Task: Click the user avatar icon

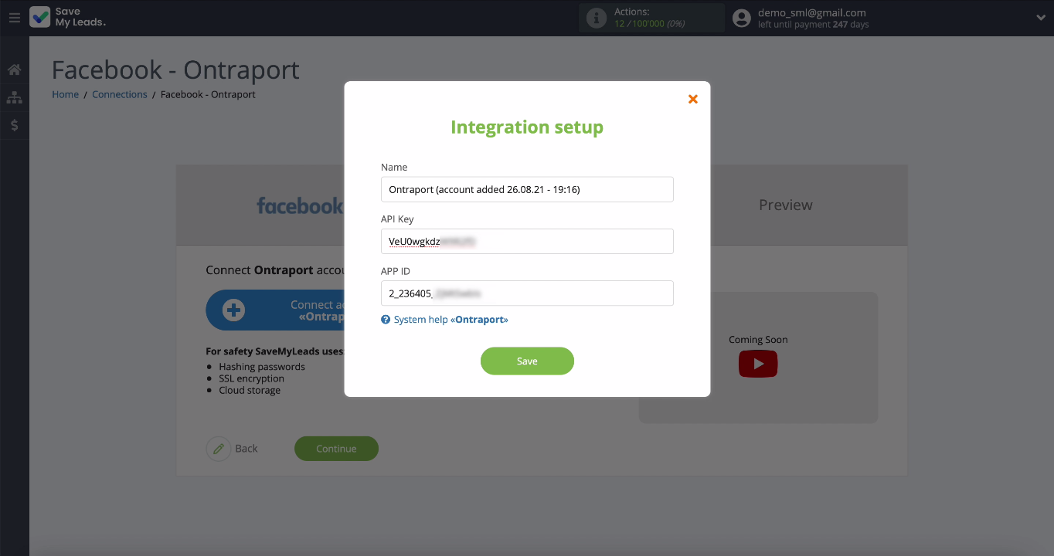Action: [x=742, y=18]
